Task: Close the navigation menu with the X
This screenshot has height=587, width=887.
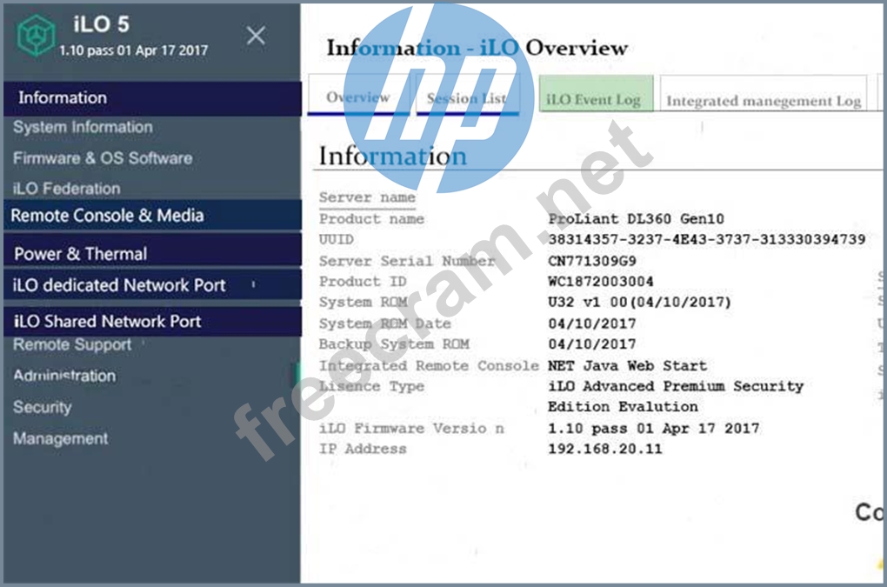Action: (256, 36)
